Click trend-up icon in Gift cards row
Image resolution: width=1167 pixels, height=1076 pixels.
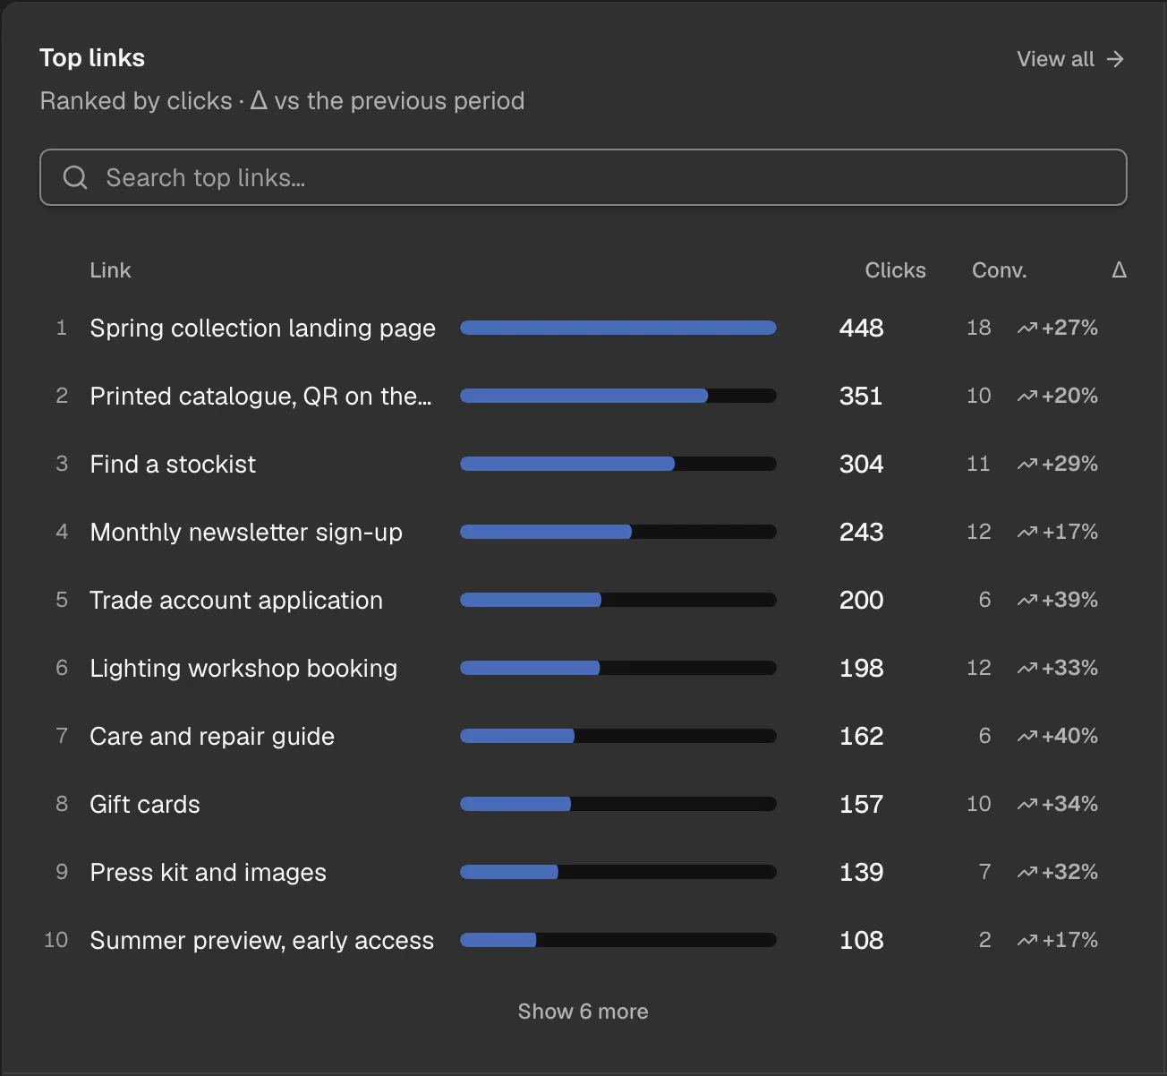(1027, 805)
